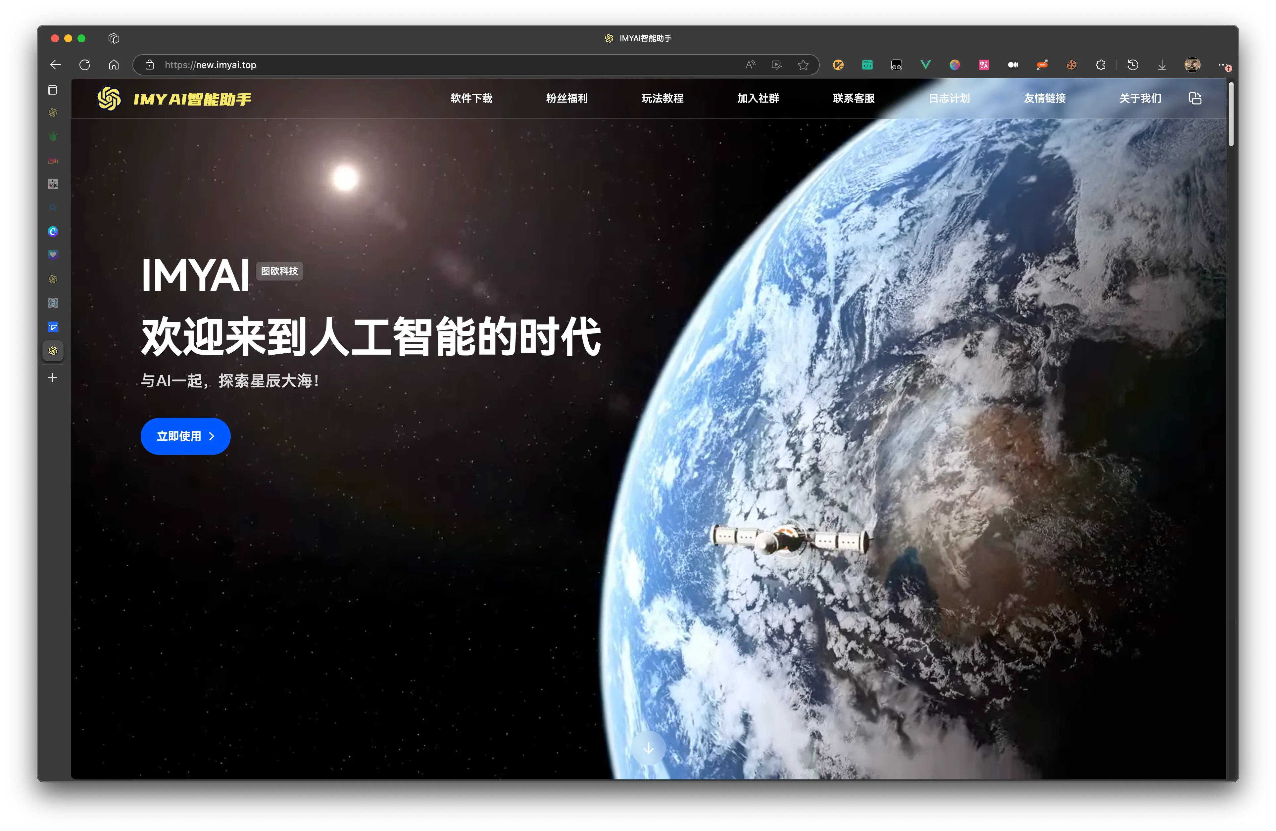Click the copy icon at navbar right
Image resolution: width=1276 pixels, height=831 pixels.
pos(1195,99)
